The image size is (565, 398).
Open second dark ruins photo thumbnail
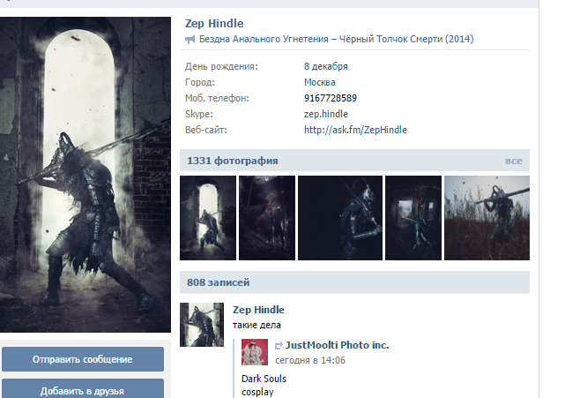tap(267, 218)
